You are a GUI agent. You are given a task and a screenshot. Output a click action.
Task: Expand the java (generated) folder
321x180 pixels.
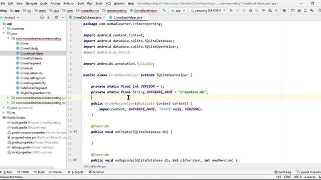[4, 107]
